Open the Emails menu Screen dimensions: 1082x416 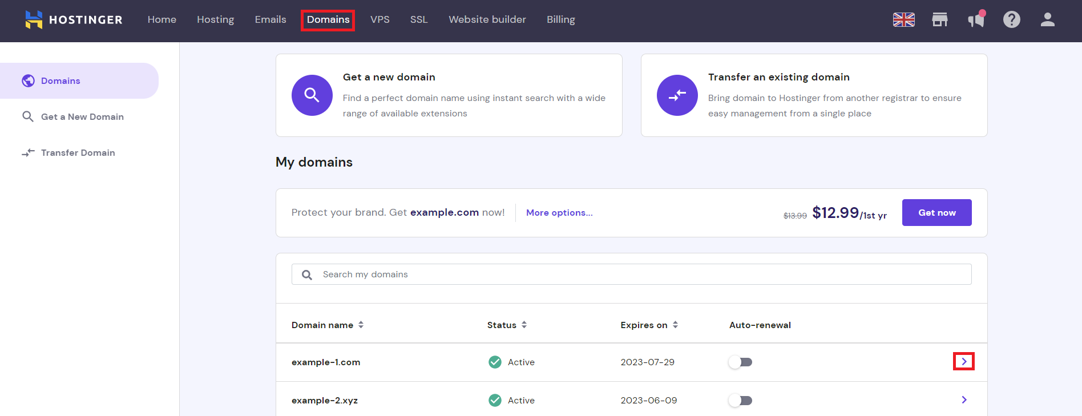270,19
